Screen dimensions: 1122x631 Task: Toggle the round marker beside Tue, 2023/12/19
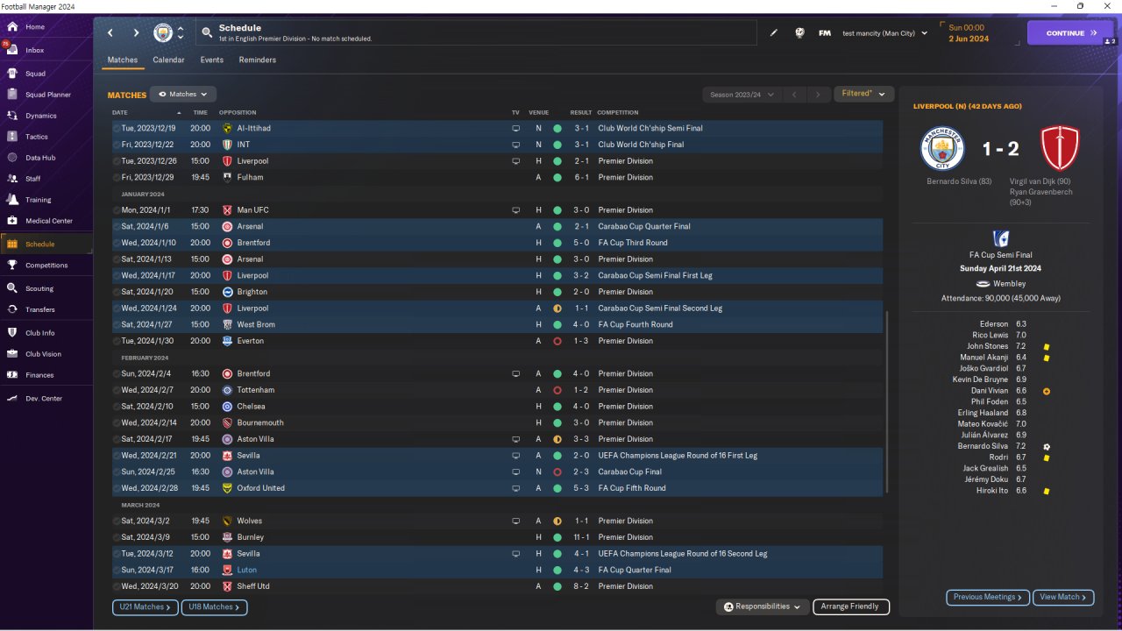(x=117, y=128)
